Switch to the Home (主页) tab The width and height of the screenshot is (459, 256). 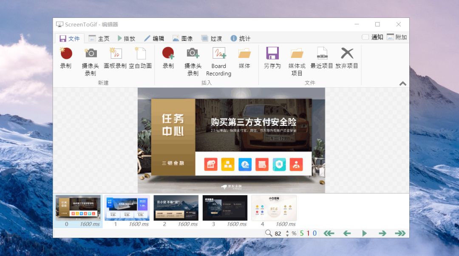99,38
